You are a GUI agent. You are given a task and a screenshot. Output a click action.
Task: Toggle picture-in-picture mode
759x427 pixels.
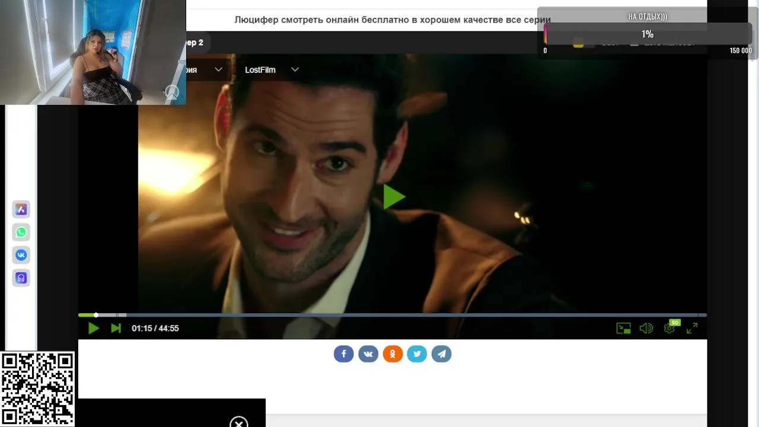pos(624,328)
